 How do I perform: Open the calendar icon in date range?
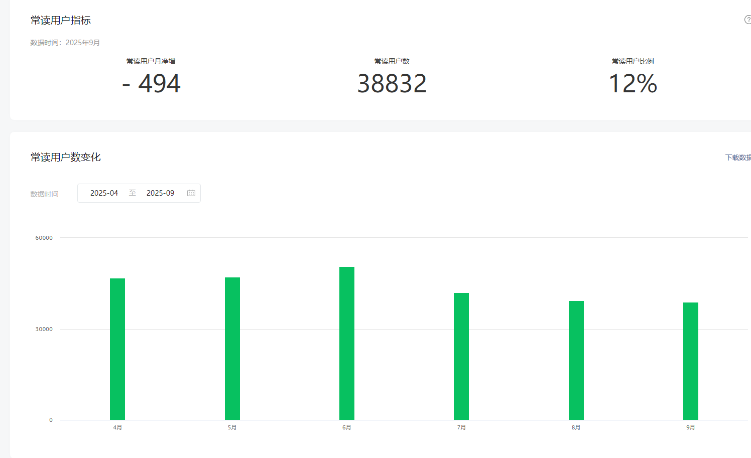(x=191, y=193)
